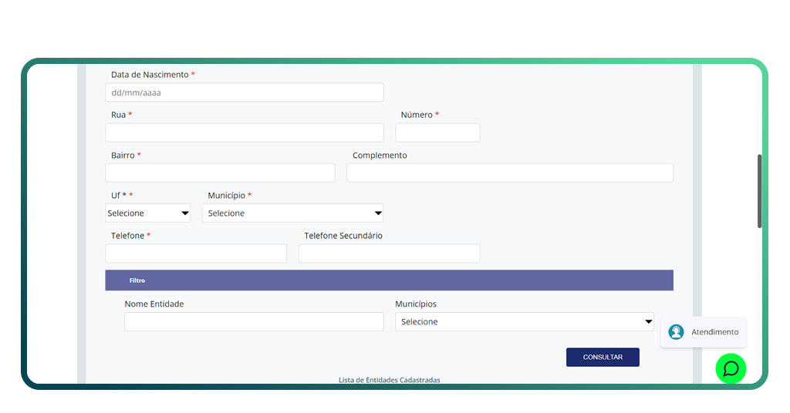The width and height of the screenshot is (790, 413).
Task: Click the Número input field
Action: point(437,133)
